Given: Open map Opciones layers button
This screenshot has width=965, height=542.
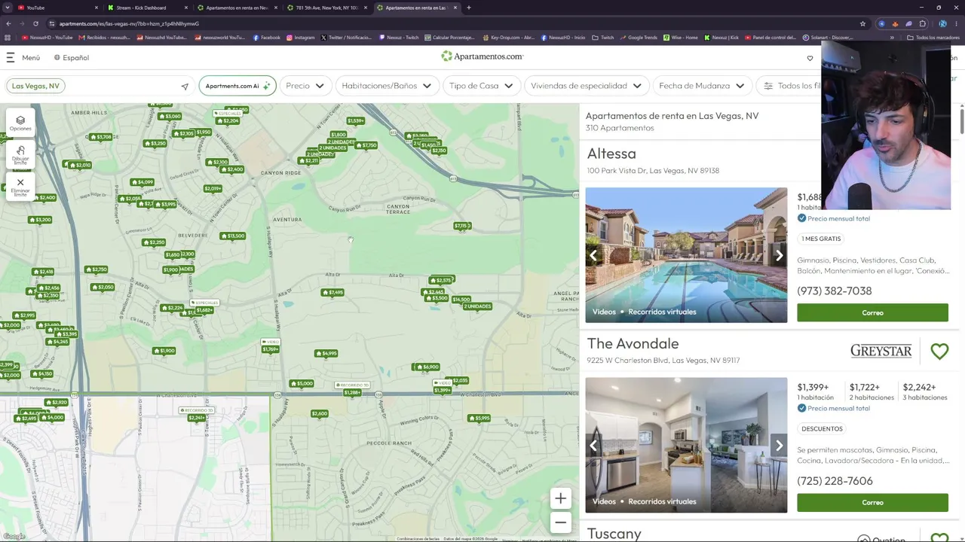Looking at the screenshot, I should click(x=20, y=123).
